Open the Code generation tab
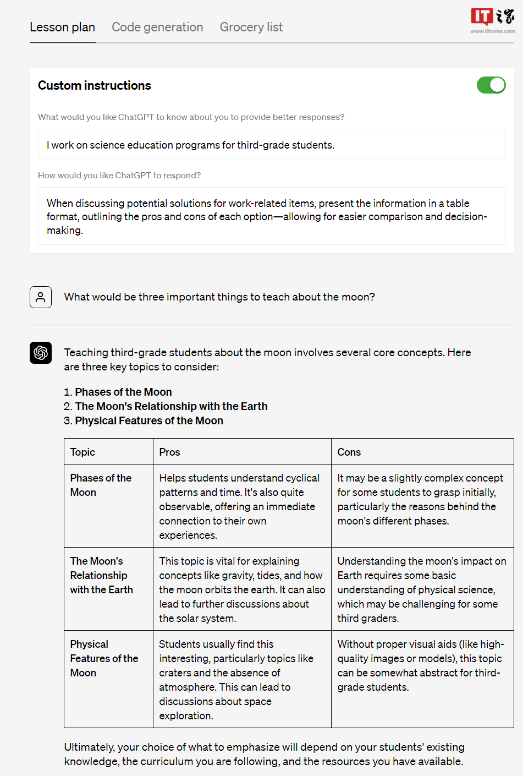This screenshot has height=776, width=523. [x=157, y=28]
